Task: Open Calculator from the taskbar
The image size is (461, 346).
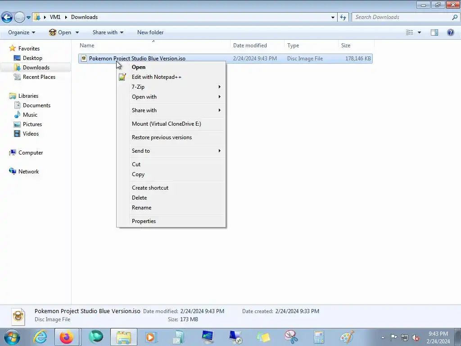Action: point(319,337)
